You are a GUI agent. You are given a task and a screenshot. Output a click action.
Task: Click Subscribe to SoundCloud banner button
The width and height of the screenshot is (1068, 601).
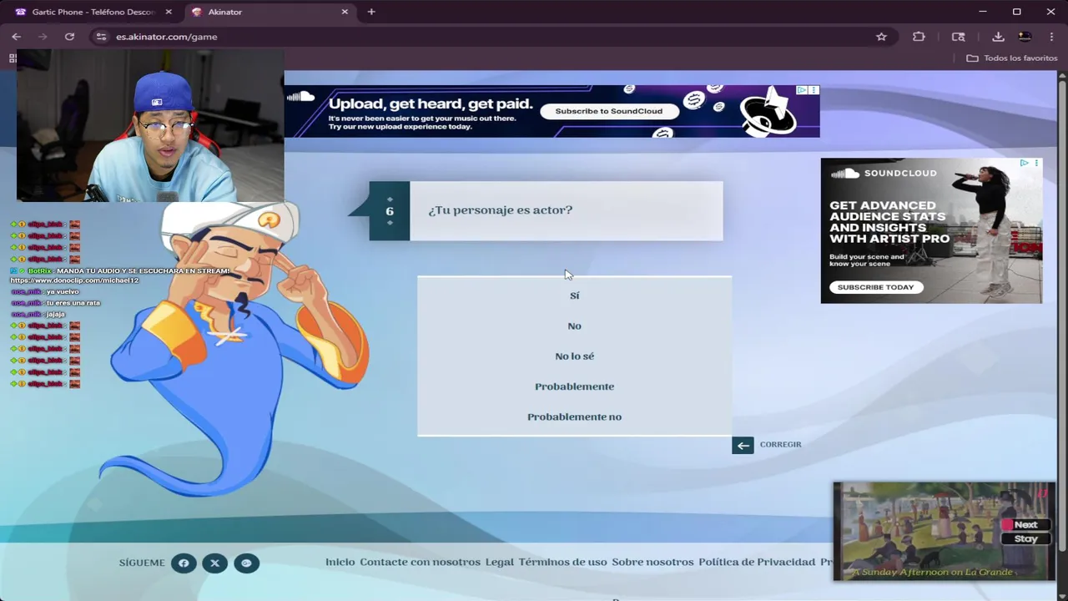609,111
